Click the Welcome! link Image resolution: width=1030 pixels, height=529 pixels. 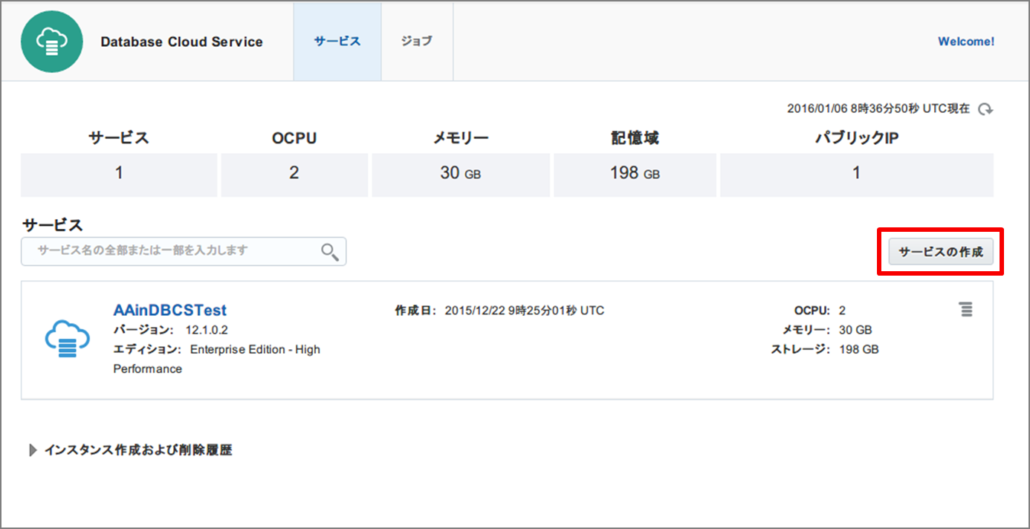click(x=966, y=42)
